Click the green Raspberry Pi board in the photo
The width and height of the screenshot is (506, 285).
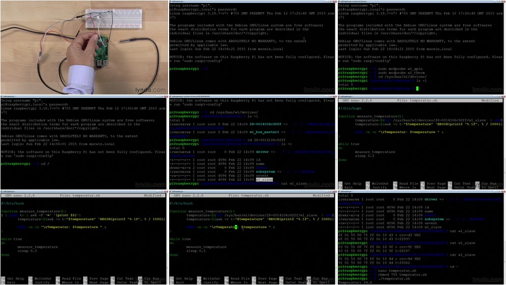[102, 51]
